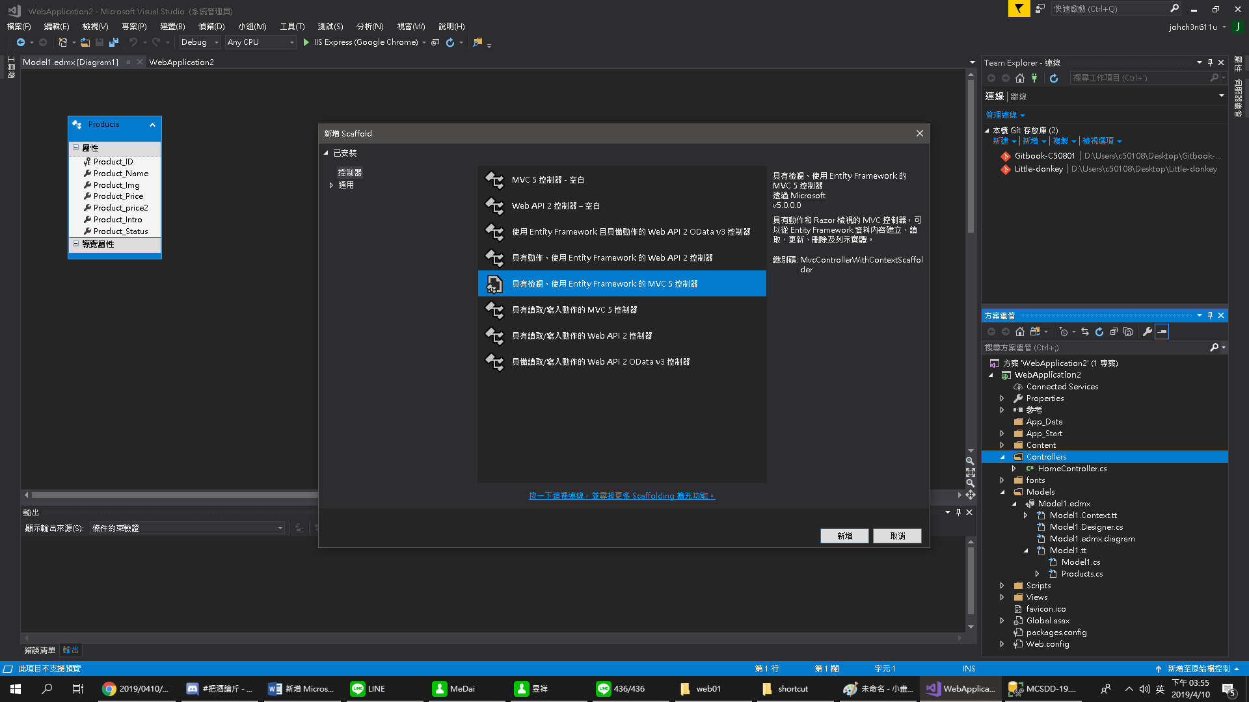Image resolution: width=1249 pixels, height=702 pixels.
Task: Open the Any CPU platform dropdown
Action: 261,42
